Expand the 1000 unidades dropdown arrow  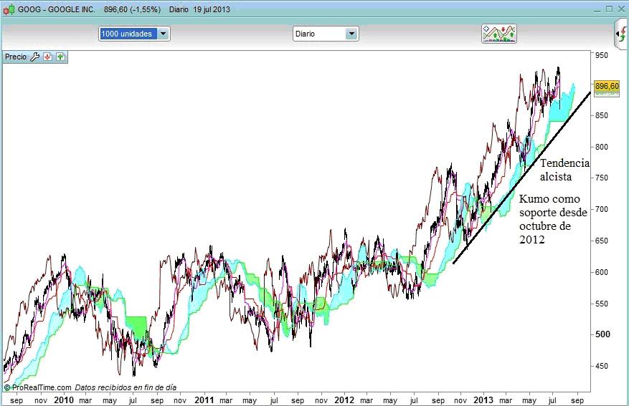(x=164, y=34)
